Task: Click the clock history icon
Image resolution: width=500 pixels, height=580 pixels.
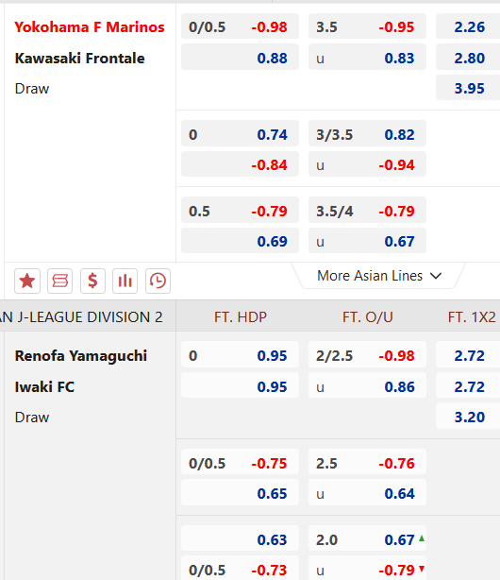Action: coord(158,281)
